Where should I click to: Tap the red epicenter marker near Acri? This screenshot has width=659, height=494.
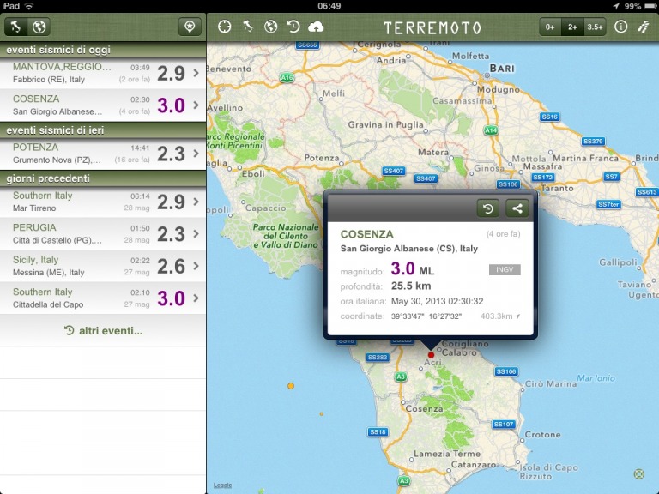(431, 355)
